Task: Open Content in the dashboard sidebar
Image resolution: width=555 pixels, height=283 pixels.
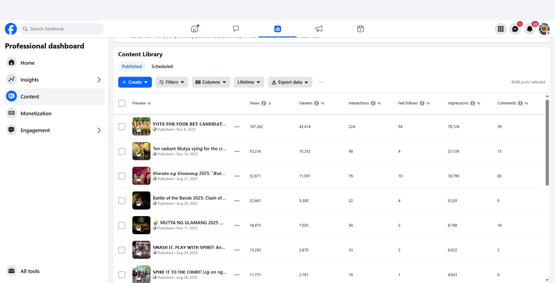Action: tap(54, 97)
